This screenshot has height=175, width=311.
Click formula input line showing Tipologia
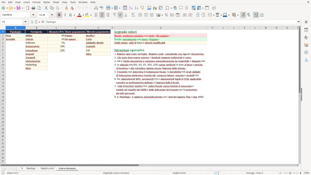click(x=171, y=22)
